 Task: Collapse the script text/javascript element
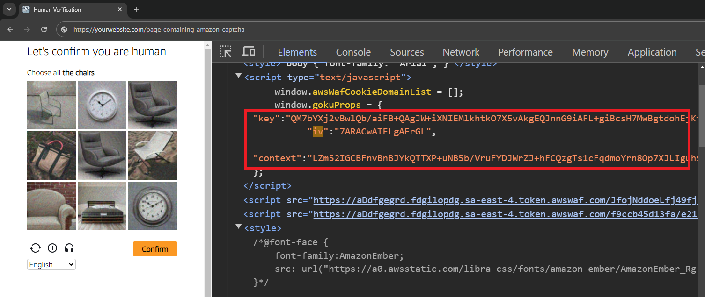239,76
